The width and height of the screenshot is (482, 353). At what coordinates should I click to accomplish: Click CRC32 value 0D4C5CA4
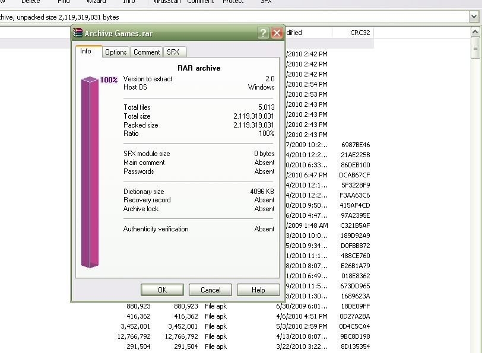[x=354, y=326]
